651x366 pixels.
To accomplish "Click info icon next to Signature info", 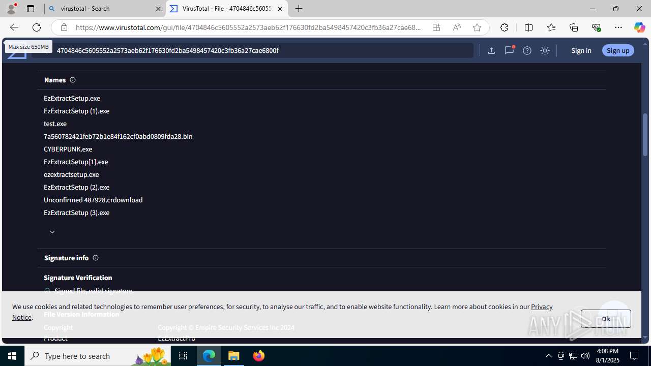I will pyautogui.click(x=96, y=258).
